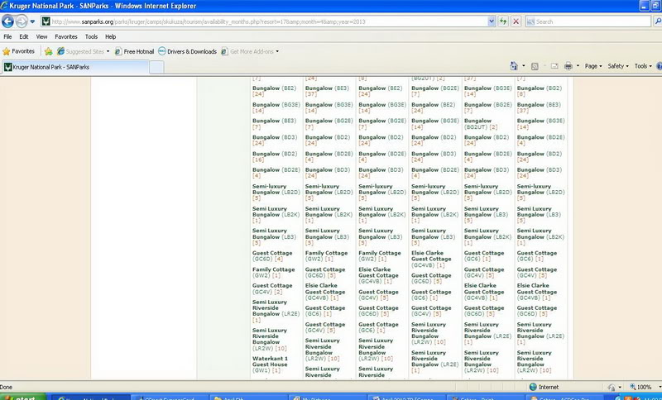Viewport: 662px width, 400px height.
Task: Open a new blank tab button
Action: click(156, 67)
